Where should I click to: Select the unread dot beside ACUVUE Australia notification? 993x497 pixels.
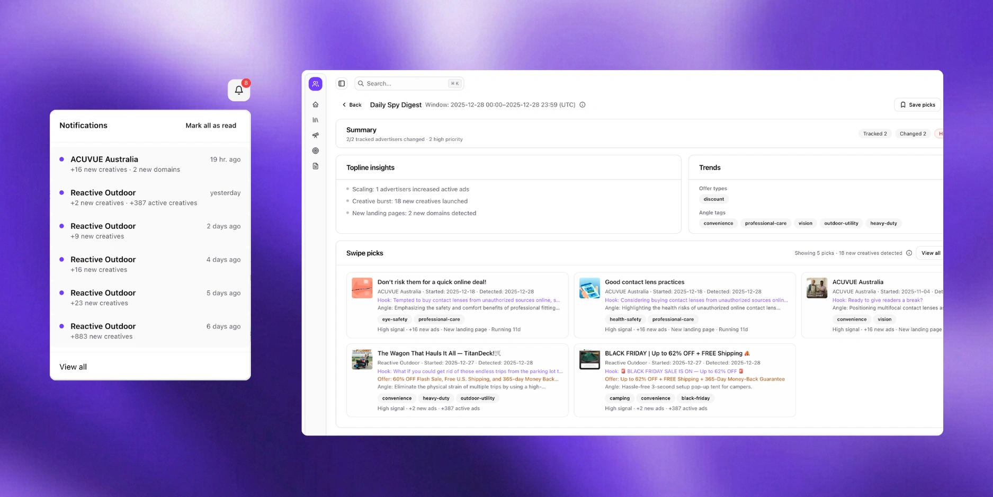[62, 159]
